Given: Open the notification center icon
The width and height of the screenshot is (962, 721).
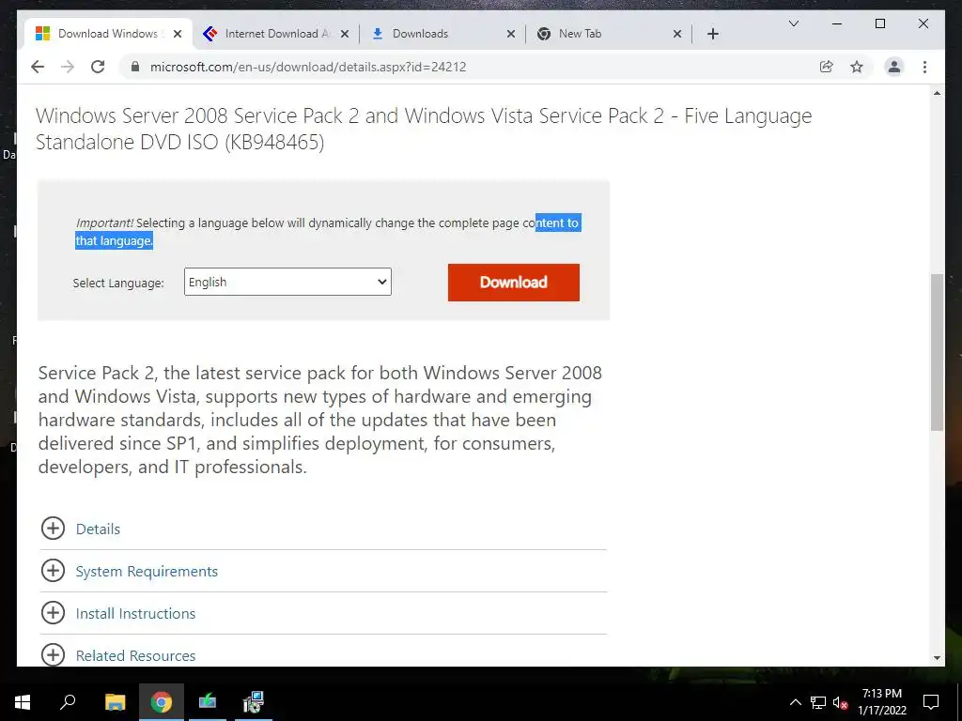Looking at the screenshot, I should click(931, 702).
